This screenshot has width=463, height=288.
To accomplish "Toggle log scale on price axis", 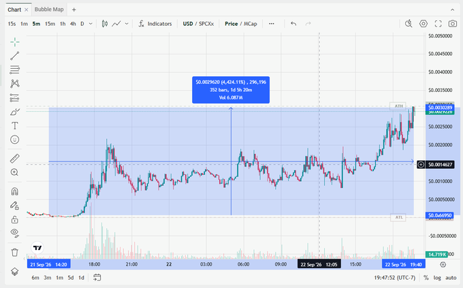I will pos(437,278).
